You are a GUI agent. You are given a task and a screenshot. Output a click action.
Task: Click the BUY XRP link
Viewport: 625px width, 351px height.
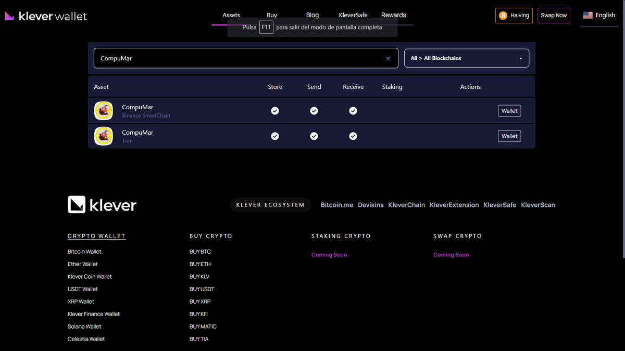pyautogui.click(x=200, y=302)
